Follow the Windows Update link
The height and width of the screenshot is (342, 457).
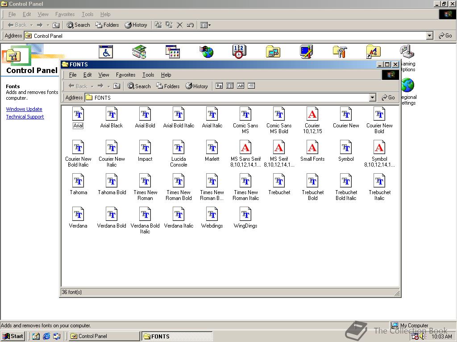24,109
